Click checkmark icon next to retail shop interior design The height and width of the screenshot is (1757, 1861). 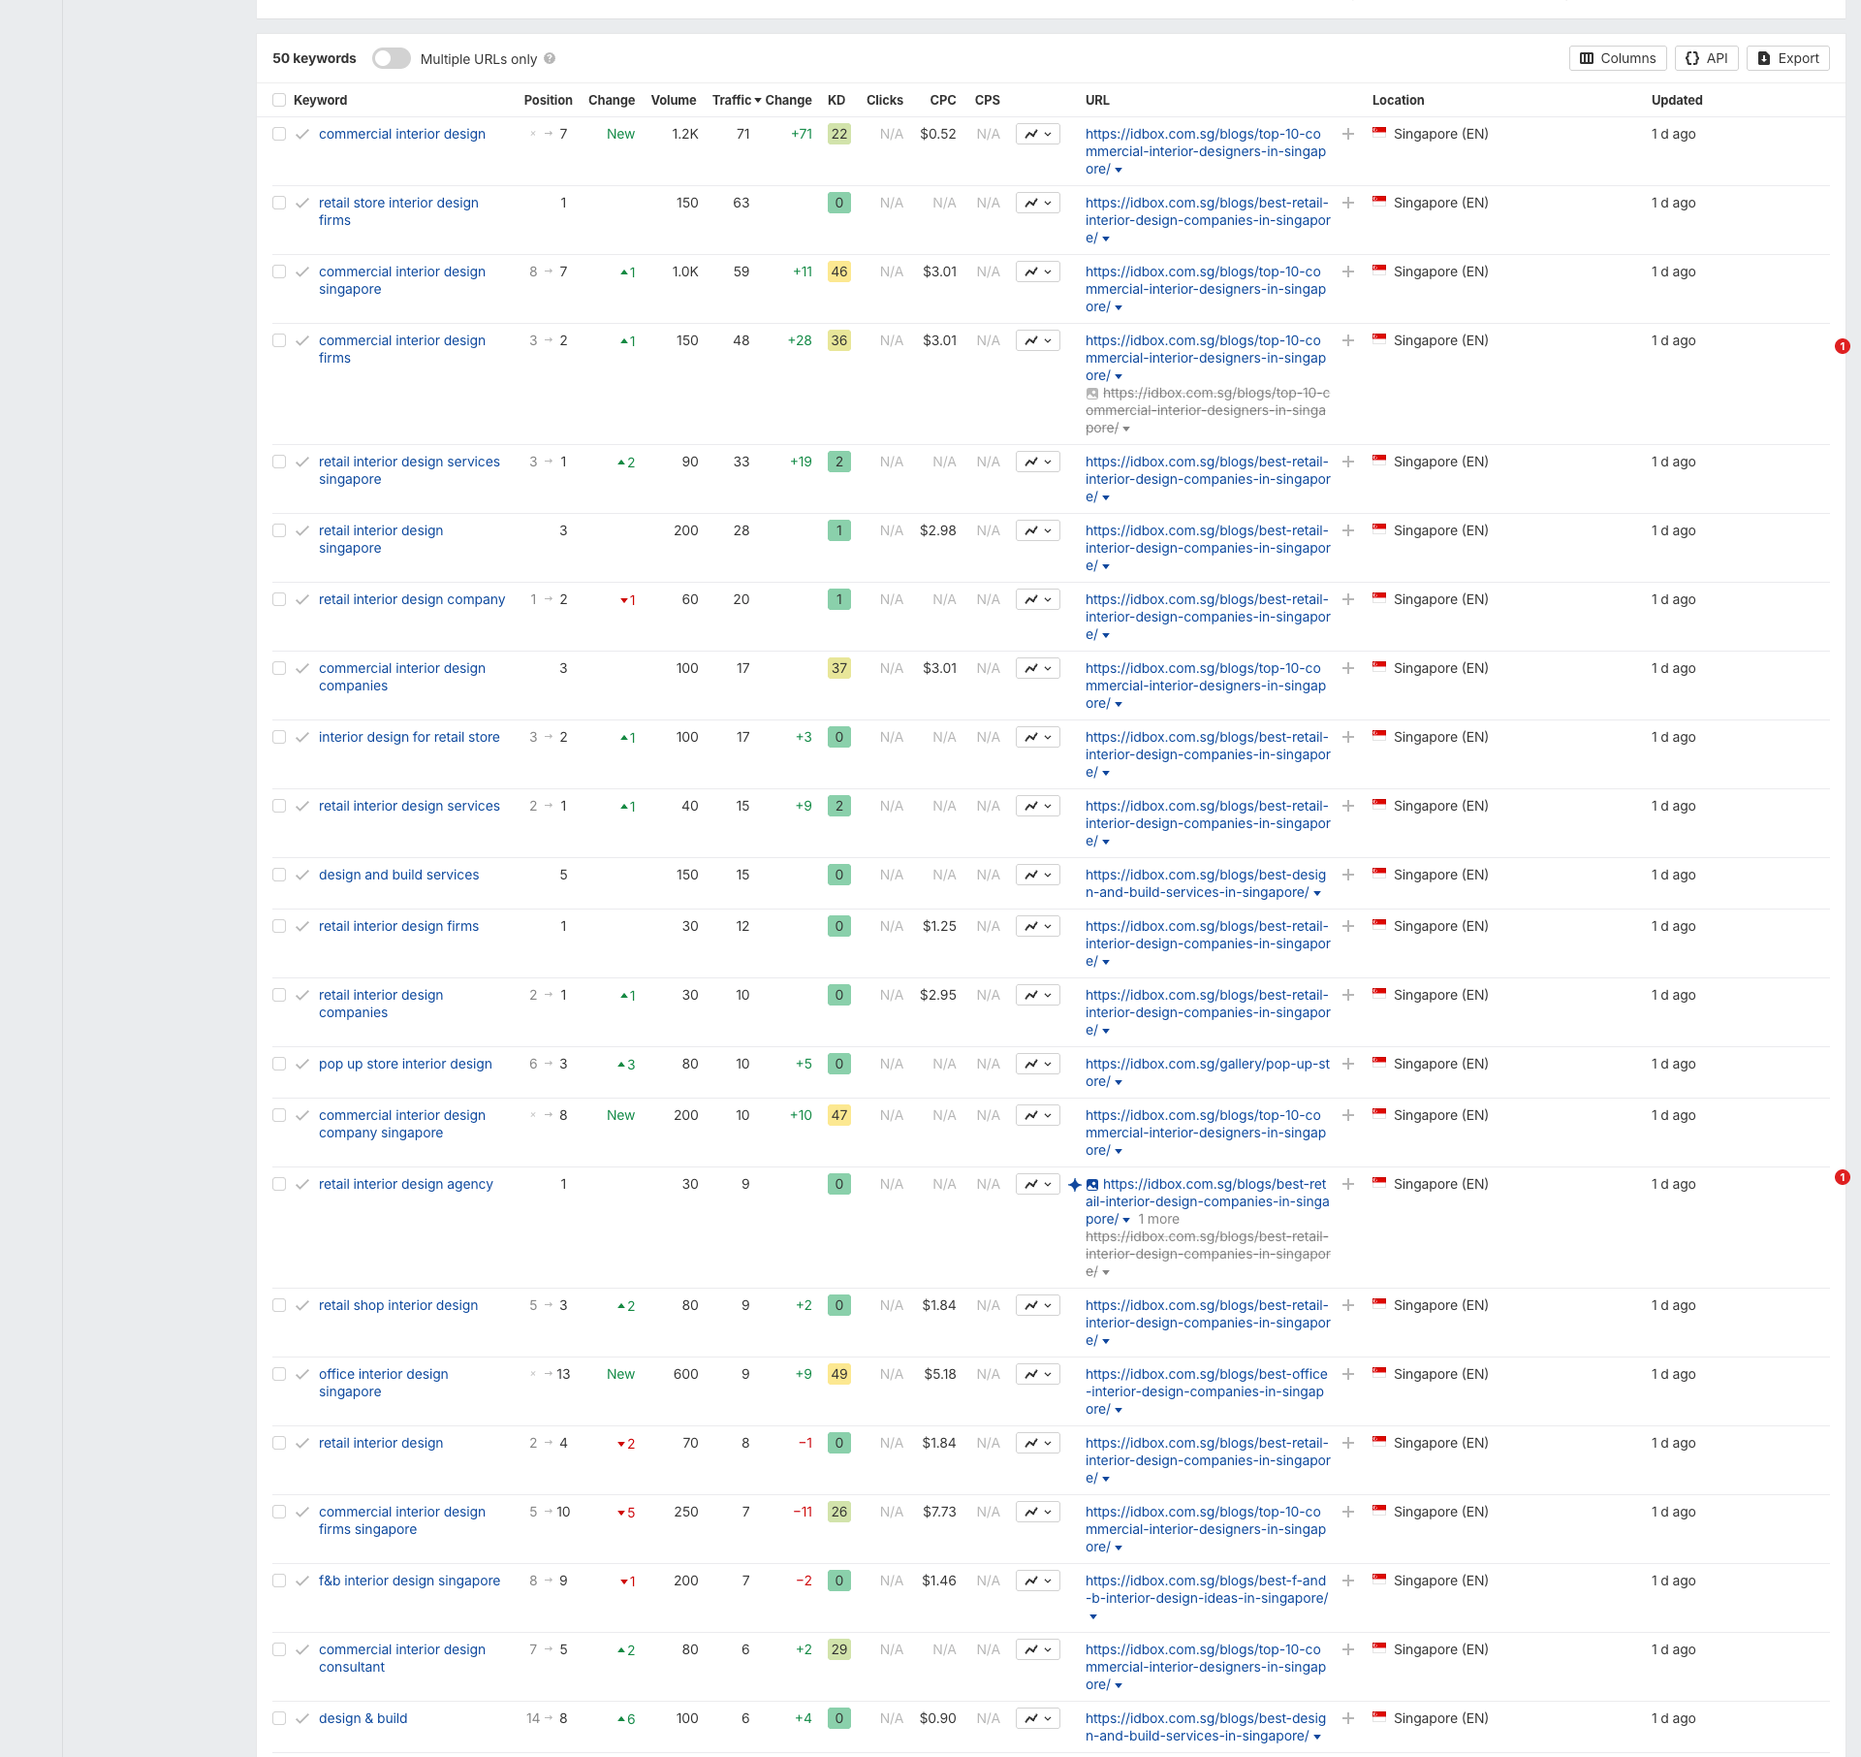pos(302,1305)
